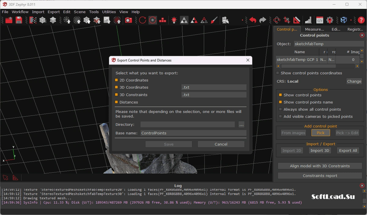367x215 pixels.
Task: Switch to the Registr... tab
Action: [x=355, y=29]
